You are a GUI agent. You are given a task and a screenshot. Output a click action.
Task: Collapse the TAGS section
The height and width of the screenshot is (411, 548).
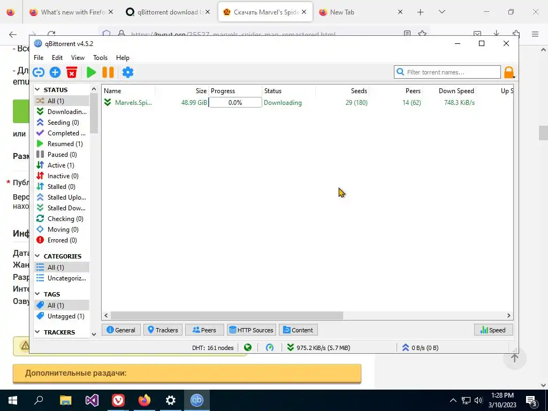pyautogui.click(x=38, y=294)
